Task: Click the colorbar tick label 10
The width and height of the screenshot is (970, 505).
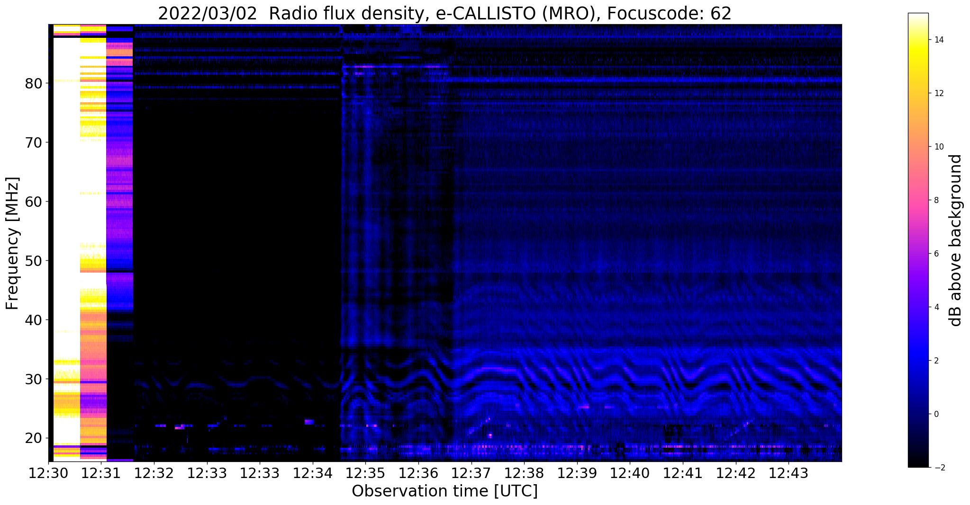Action: click(x=938, y=147)
